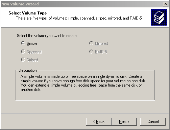This screenshot has width=170, height=130.
Task: Click the 'Select the volume you want to create' label
Action: [47, 36]
